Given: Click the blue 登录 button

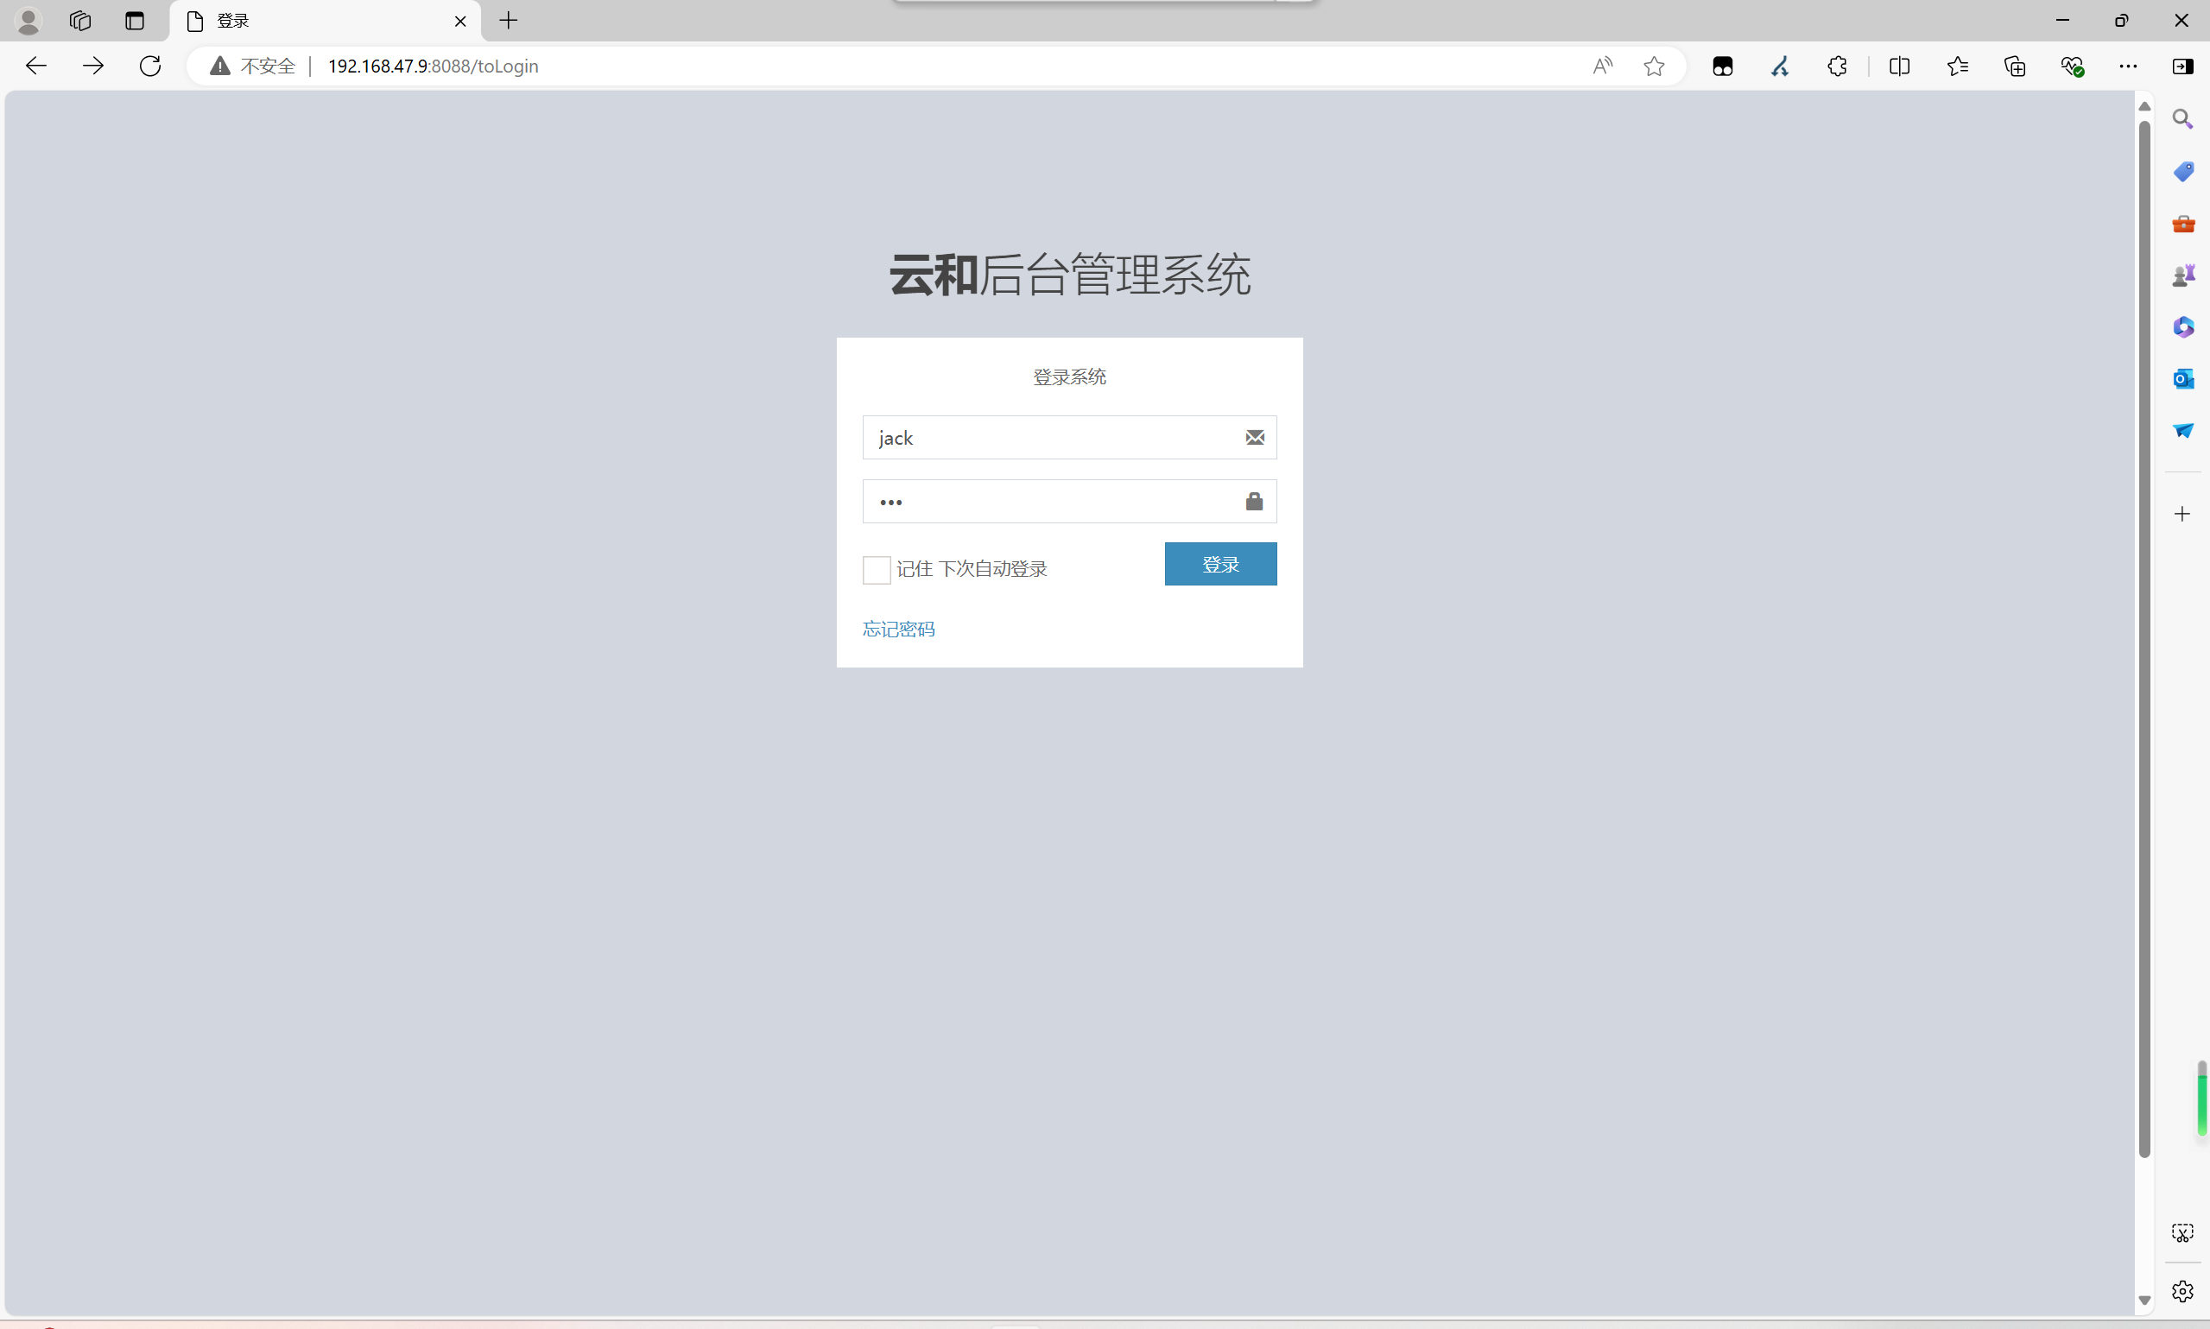Looking at the screenshot, I should coord(1219,564).
